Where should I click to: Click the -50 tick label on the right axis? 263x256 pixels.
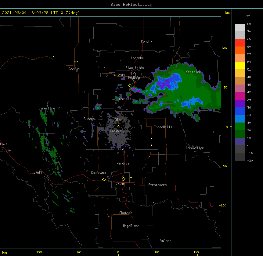pyautogui.click(x=224, y=166)
